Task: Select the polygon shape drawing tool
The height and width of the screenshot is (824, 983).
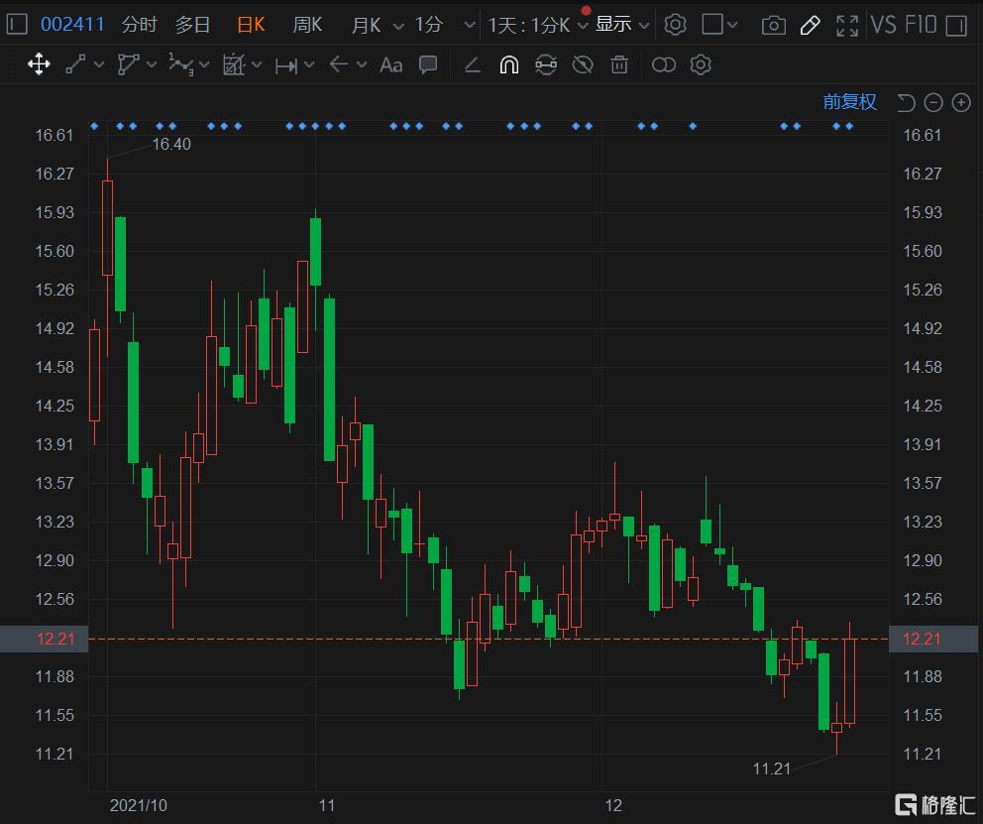Action: [129, 64]
